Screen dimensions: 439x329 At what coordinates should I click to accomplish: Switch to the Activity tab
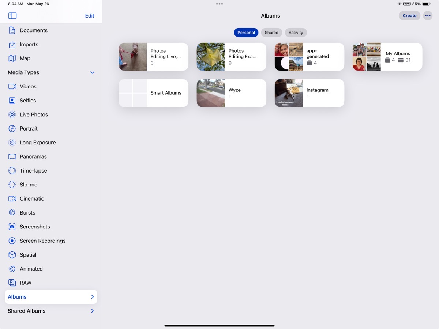296,33
